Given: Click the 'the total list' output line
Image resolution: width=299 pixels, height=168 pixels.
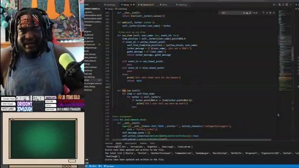Looking at the screenshot, I should click(x=202, y=153).
